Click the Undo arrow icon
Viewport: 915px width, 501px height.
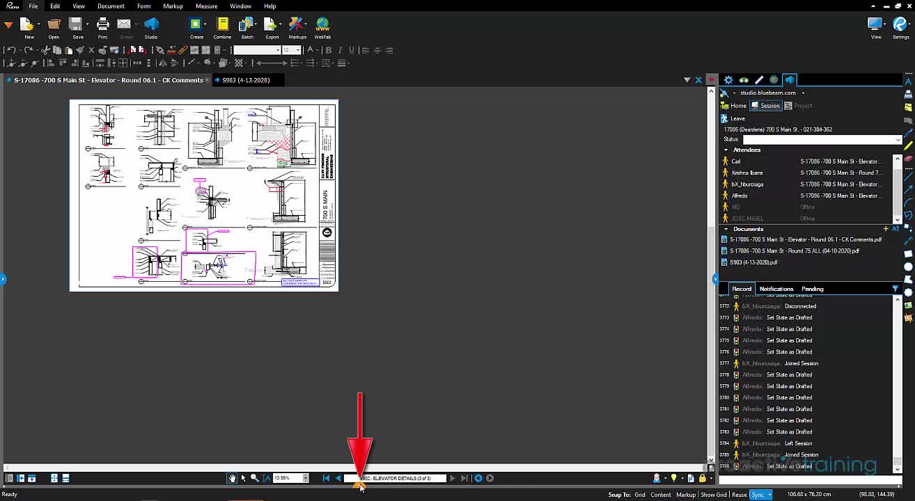point(12,50)
